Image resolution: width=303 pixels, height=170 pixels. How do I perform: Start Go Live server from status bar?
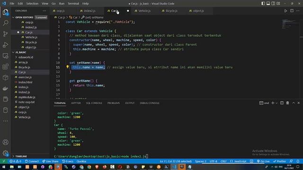[263, 161]
